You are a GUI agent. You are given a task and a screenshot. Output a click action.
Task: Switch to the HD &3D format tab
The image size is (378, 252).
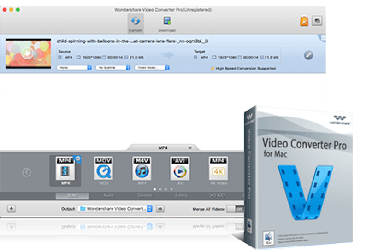pyautogui.click(x=218, y=196)
